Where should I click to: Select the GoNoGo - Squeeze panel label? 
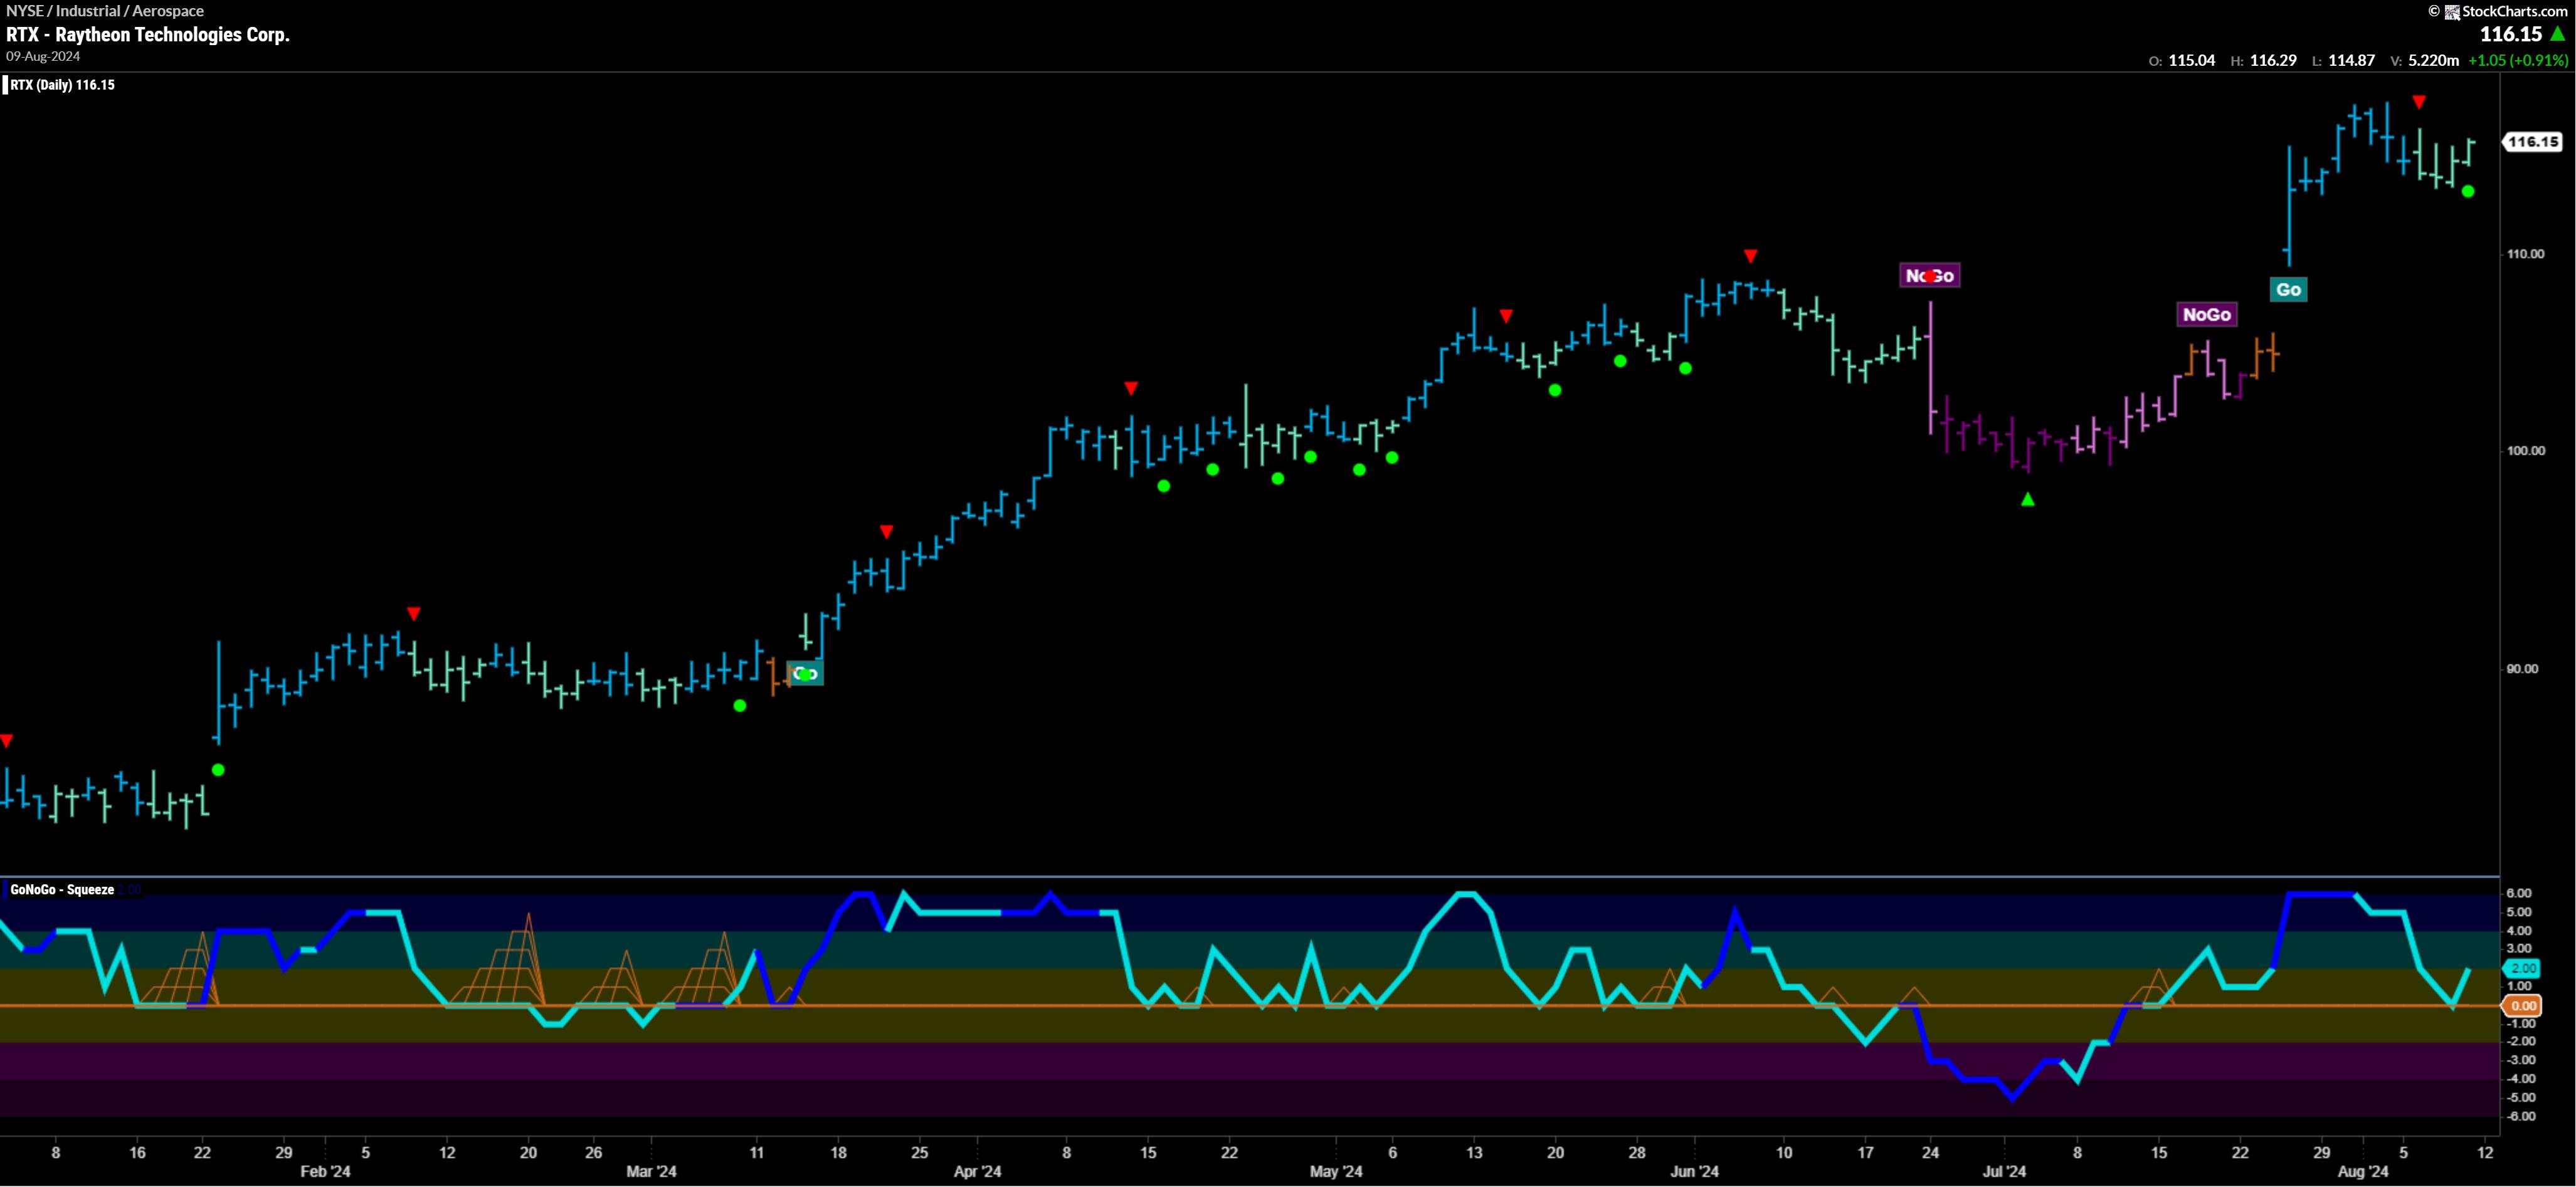point(62,889)
